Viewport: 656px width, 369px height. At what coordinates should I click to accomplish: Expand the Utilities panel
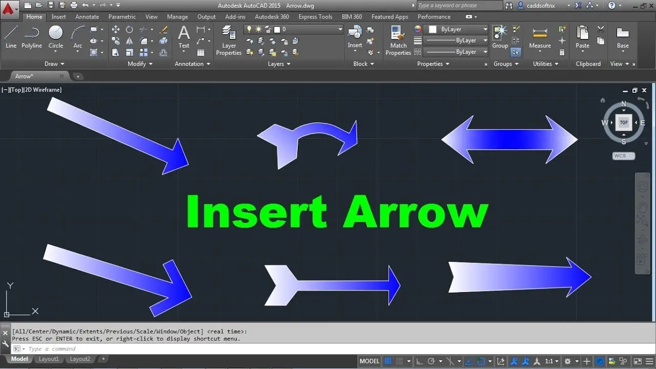546,64
